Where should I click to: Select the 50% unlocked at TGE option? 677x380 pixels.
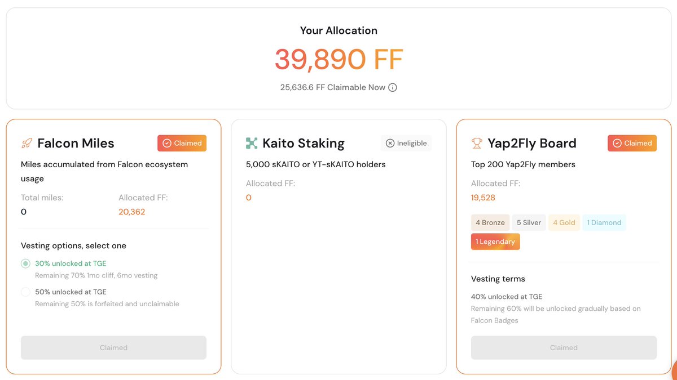point(25,292)
